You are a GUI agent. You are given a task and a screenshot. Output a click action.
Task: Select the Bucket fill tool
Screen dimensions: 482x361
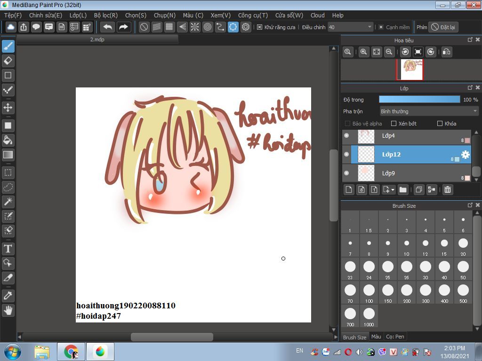[x=8, y=140]
